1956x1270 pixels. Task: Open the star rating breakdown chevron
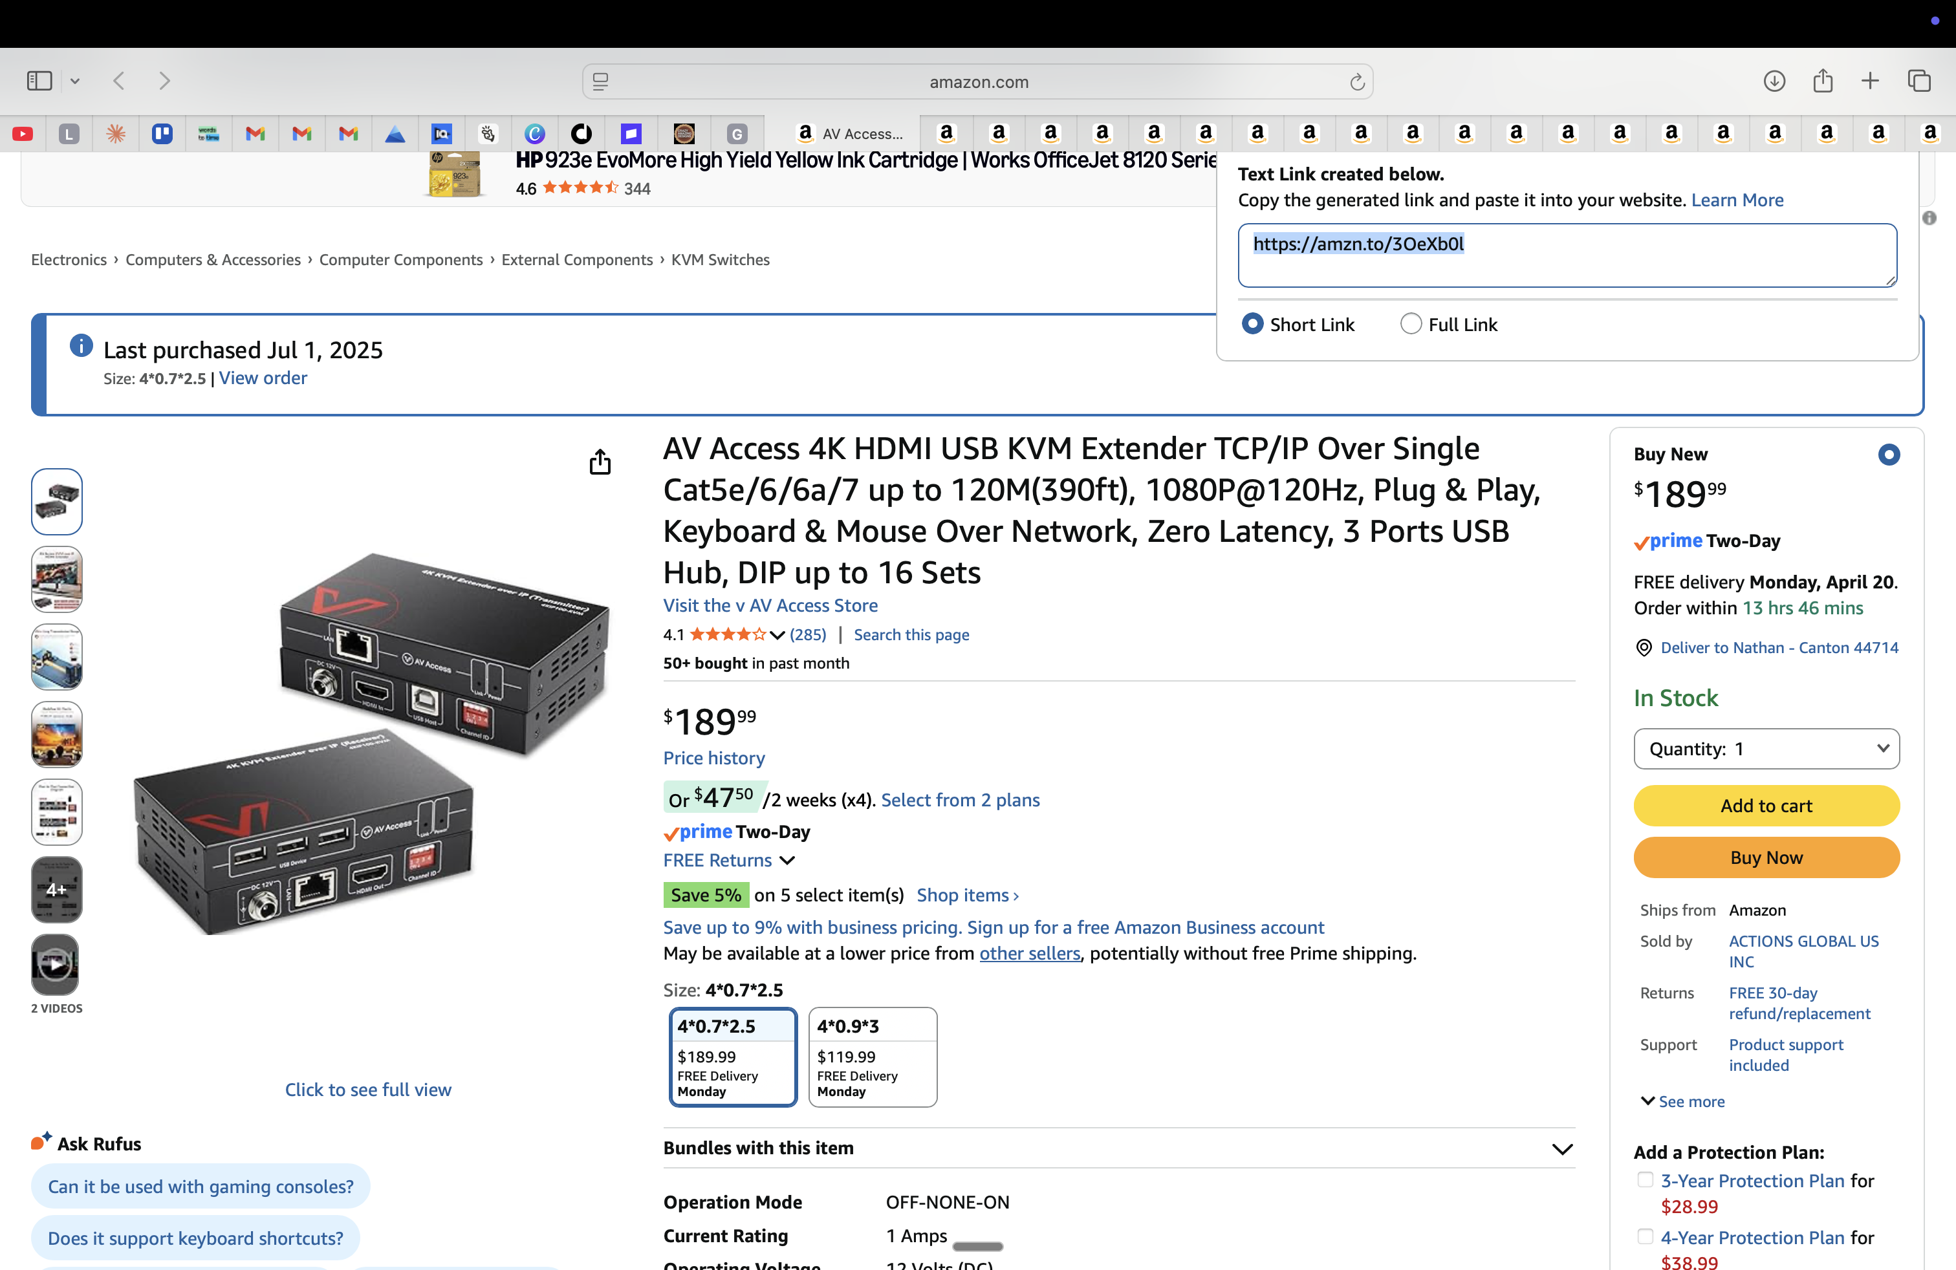pyautogui.click(x=777, y=635)
